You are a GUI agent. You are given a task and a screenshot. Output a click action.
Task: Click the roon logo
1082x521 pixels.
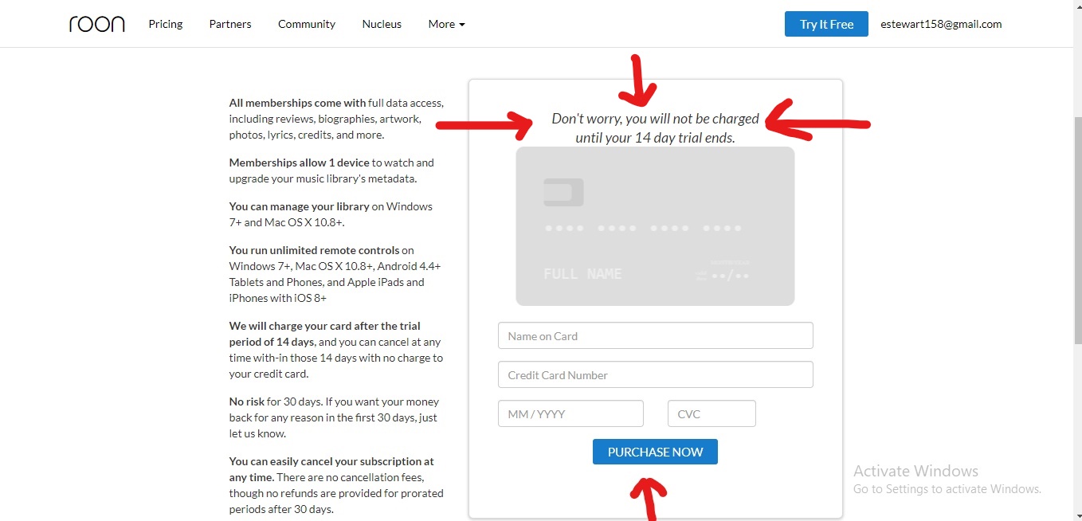(x=96, y=24)
